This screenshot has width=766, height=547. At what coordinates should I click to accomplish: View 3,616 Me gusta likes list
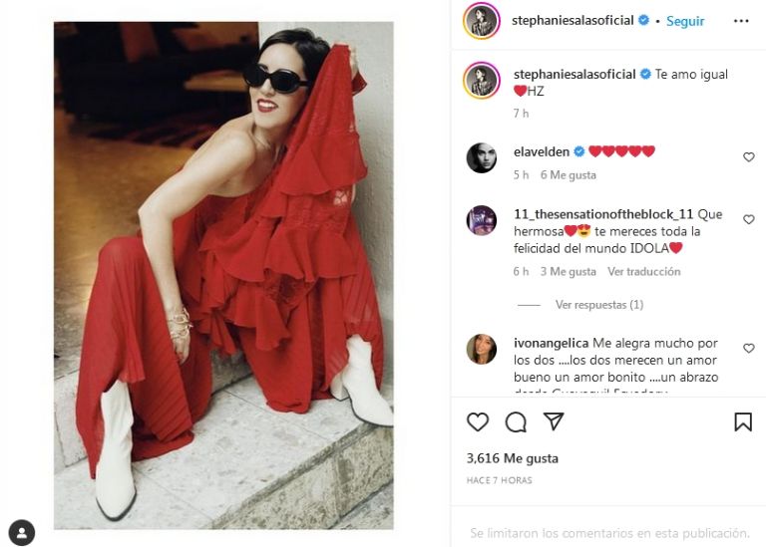point(512,458)
